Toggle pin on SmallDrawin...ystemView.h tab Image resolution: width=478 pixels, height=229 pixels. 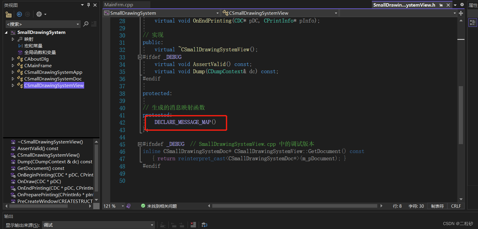(441, 5)
